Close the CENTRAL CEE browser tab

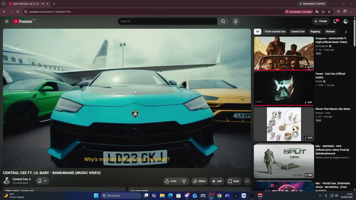(48, 4)
